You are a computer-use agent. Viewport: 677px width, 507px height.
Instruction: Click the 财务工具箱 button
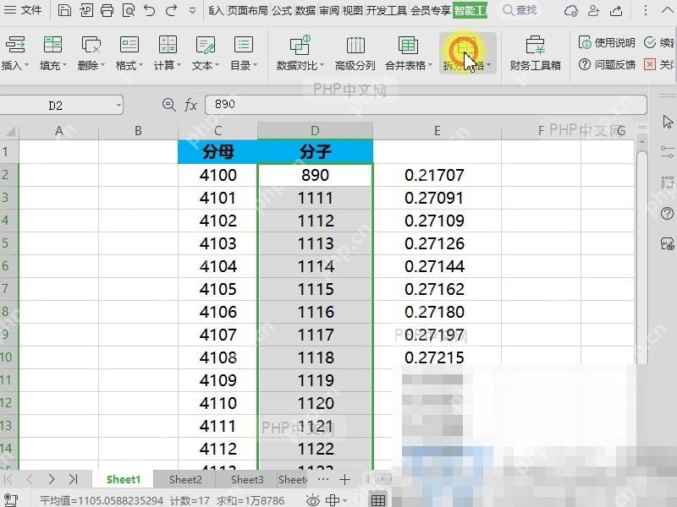(536, 53)
